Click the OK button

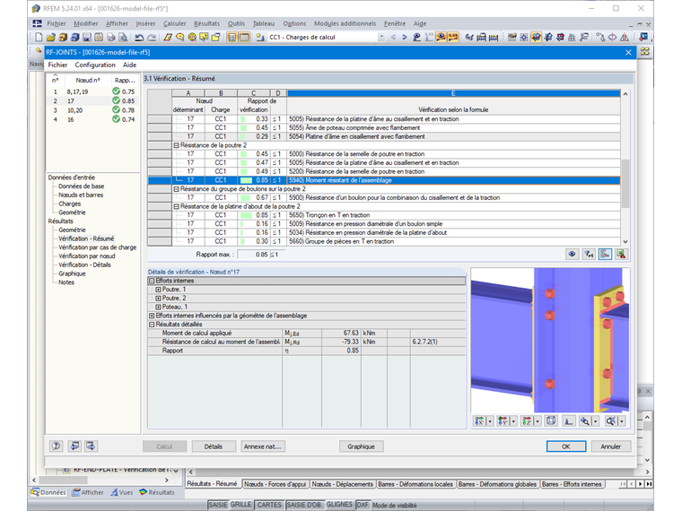pyautogui.click(x=566, y=446)
